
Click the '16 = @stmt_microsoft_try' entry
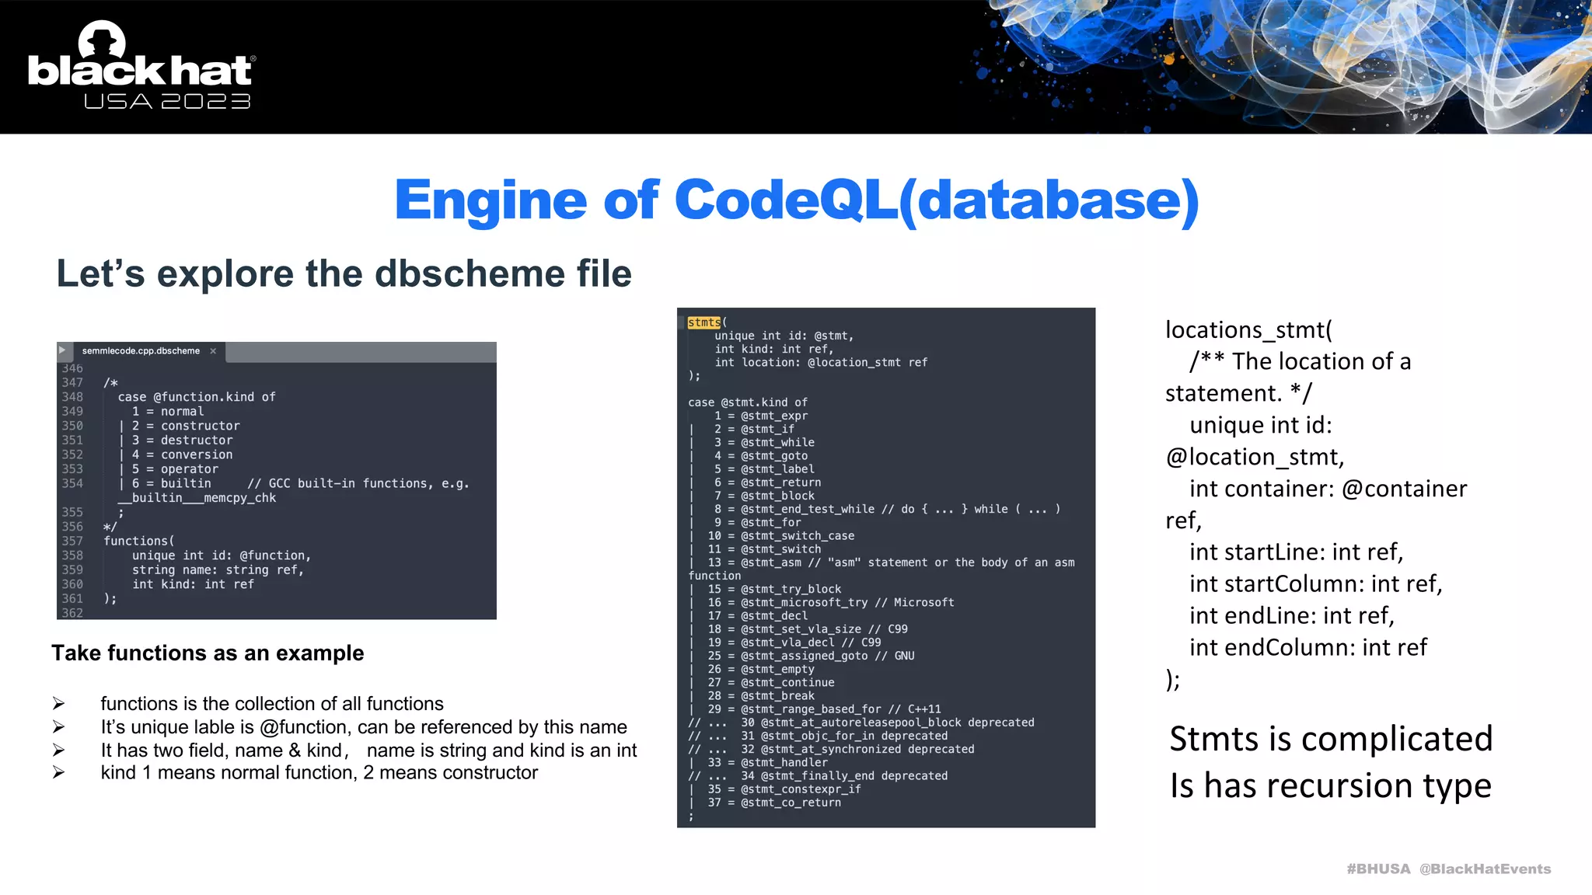pos(831,603)
